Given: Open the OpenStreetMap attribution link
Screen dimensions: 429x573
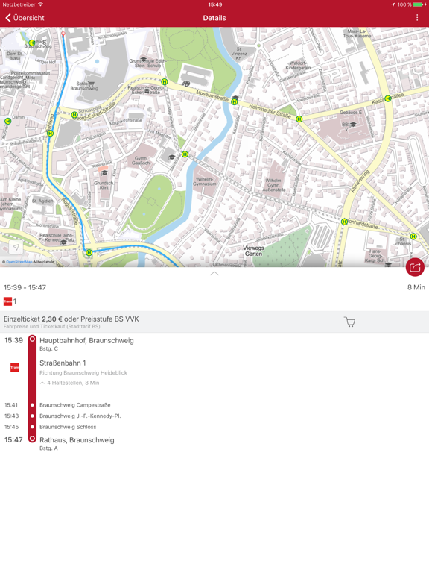Looking at the screenshot, I should click(x=19, y=262).
